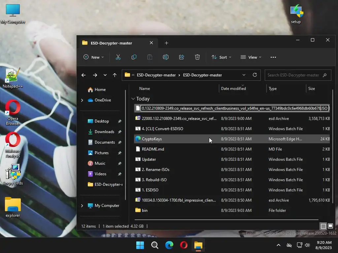This screenshot has width=338, height=253.
Task: Click the Copy icon in toolbar
Action: click(134, 57)
